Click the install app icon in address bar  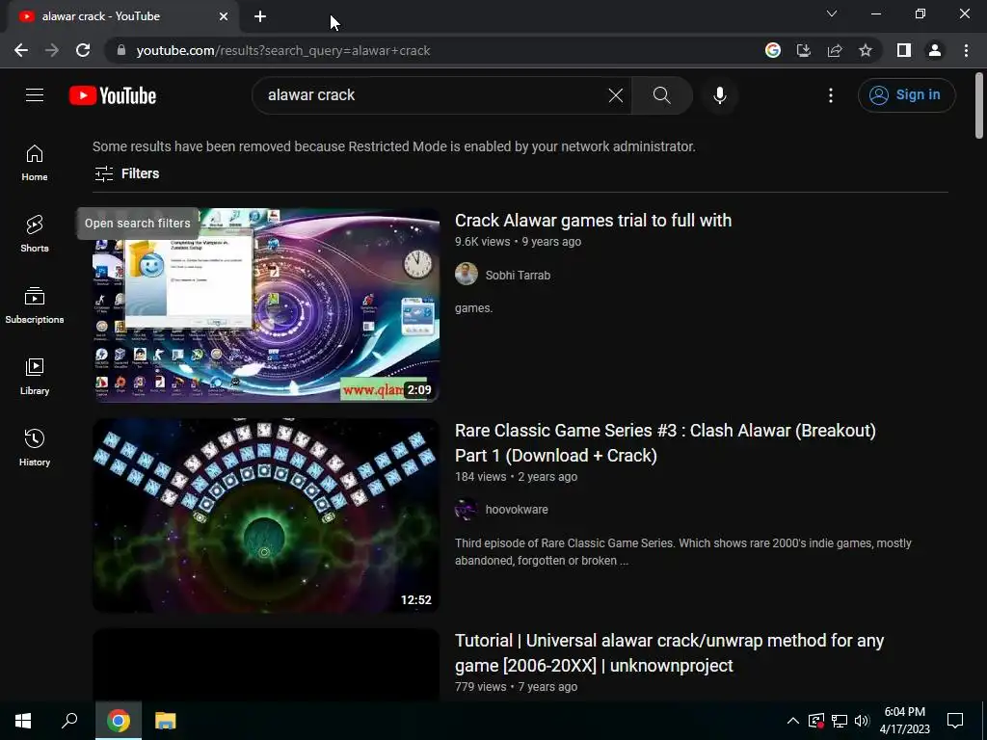click(x=804, y=50)
